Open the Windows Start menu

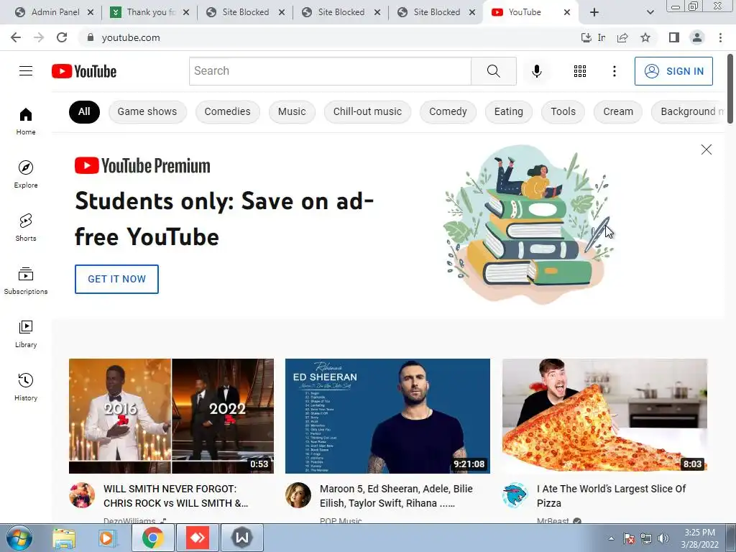[x=18, y=538]
